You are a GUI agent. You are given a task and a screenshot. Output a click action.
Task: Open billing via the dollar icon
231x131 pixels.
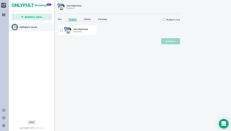(x=4, y=110)
